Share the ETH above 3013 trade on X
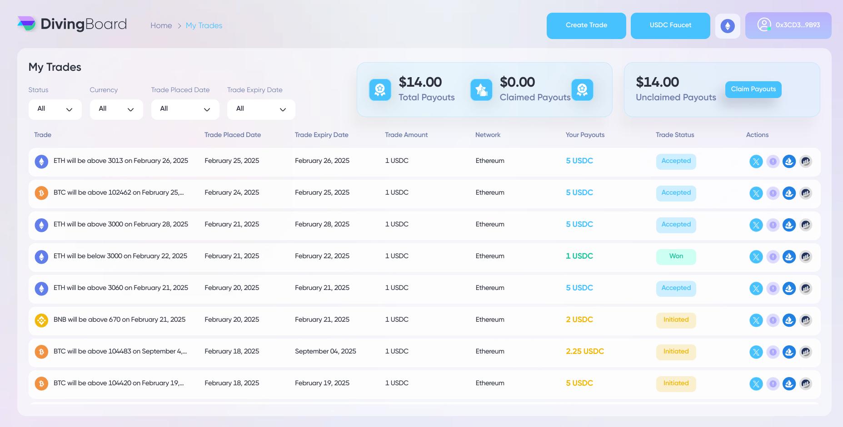Screen dimensions: 843x427 (x=756, y=162)
